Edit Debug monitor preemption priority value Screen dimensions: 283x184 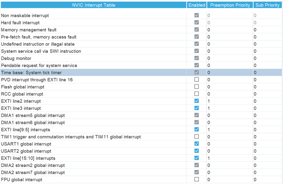230,58
